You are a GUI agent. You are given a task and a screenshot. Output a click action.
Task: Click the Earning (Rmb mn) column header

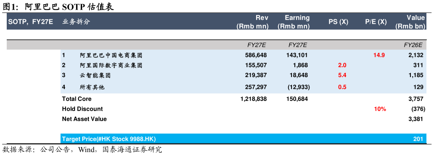pyautogui.click(x=294, y=22)
